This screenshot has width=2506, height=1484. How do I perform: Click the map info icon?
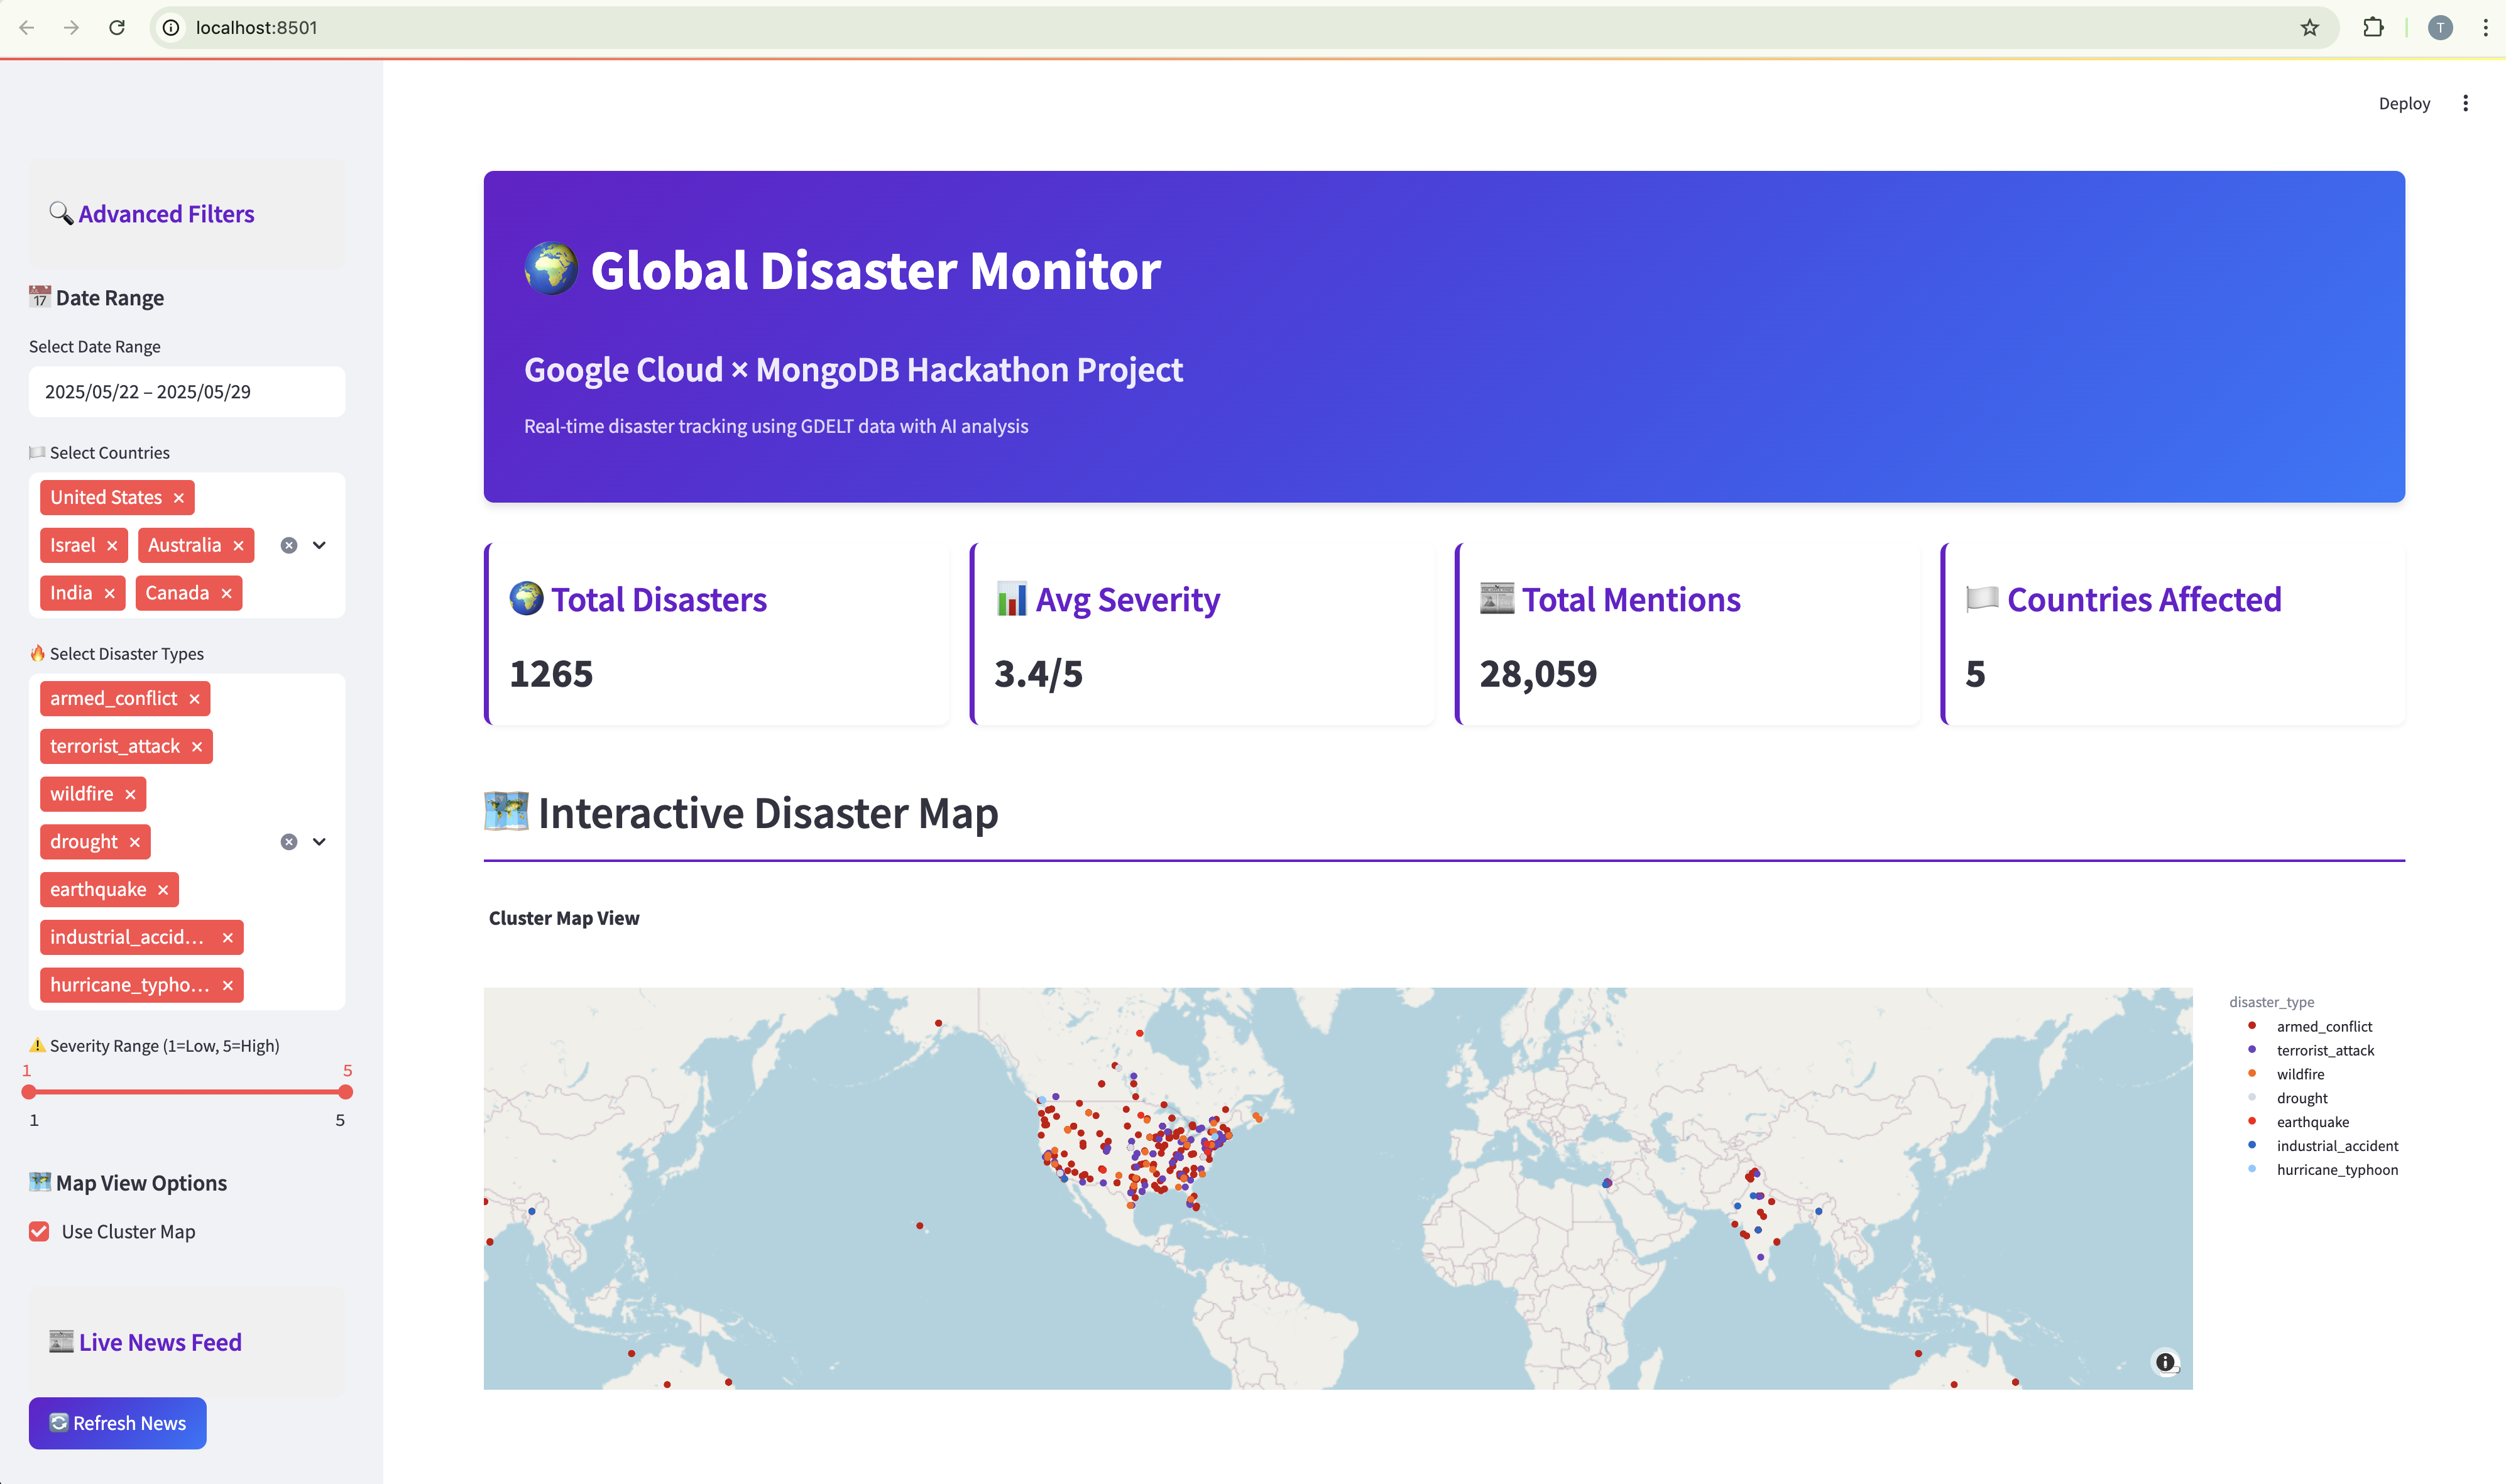(x=2164, y=1362)
